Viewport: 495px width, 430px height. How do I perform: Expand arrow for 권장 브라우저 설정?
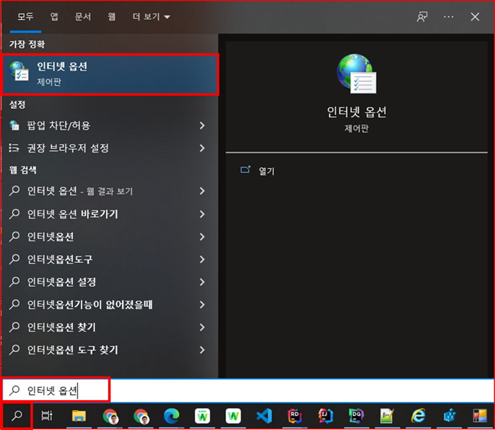click(x=202, y=148)
